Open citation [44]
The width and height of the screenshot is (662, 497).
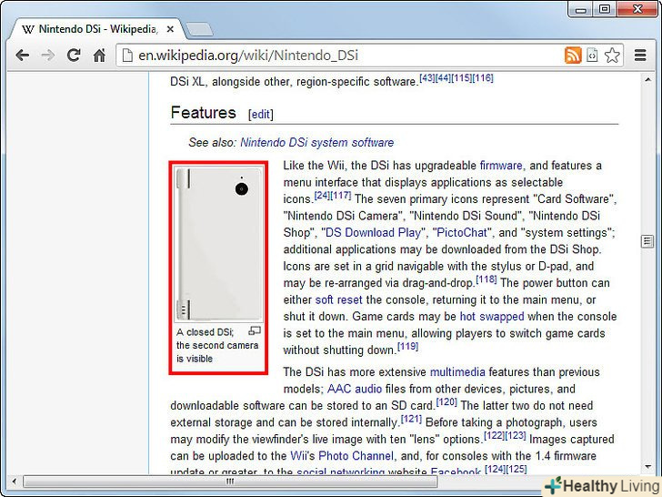tap(443, 78)
